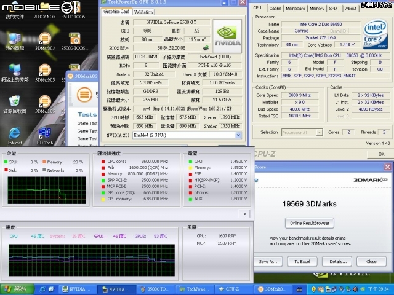The height and width of the screenshot is (295, 394).
Task: Open the About tab in CPU-Z
Action: click(x=350, y=9)
